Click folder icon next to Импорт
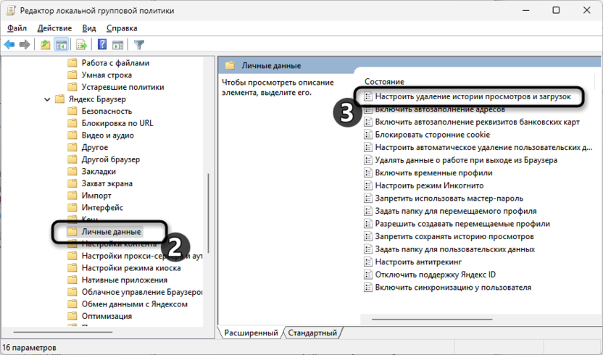This screenshot has width=603, height=355. pyautogui.click(x=72, y=196)
